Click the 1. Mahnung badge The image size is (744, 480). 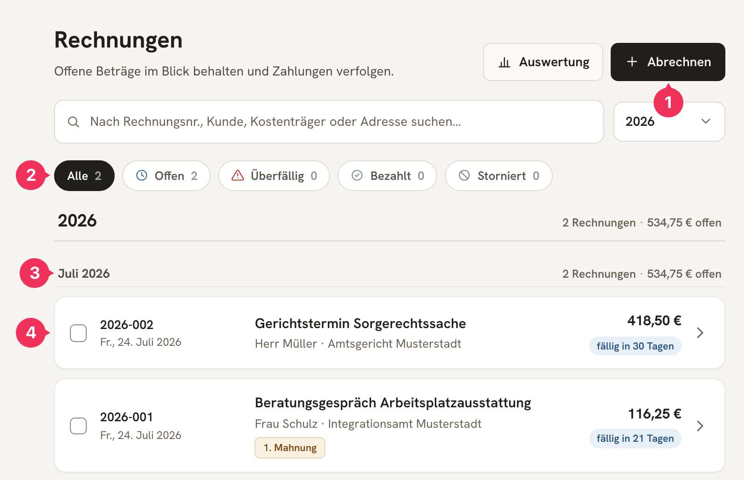click(x=290, y=448)
